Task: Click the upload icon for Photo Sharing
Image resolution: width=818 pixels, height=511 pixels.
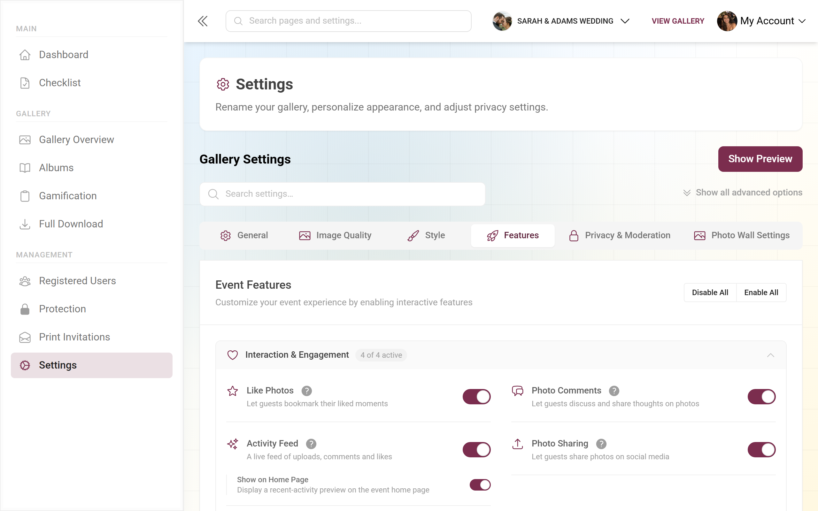Action: coord(517,444)
